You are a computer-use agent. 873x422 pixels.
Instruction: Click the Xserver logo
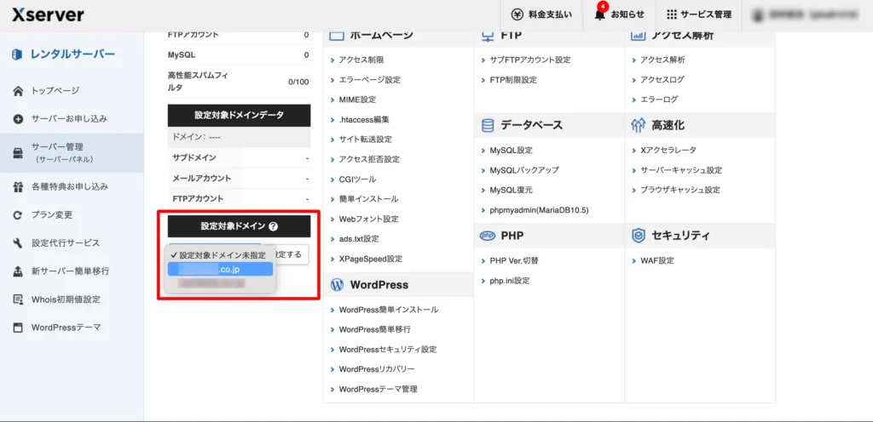49,14
